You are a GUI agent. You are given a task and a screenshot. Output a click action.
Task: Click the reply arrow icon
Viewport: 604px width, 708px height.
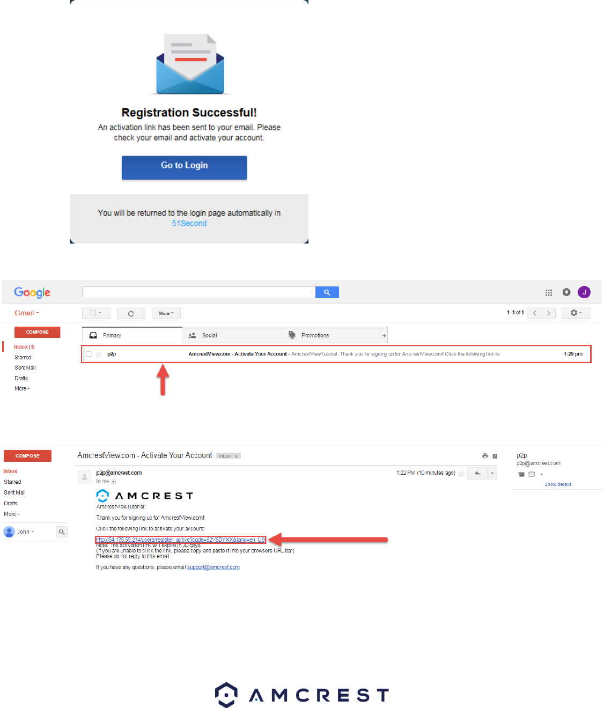477,473
